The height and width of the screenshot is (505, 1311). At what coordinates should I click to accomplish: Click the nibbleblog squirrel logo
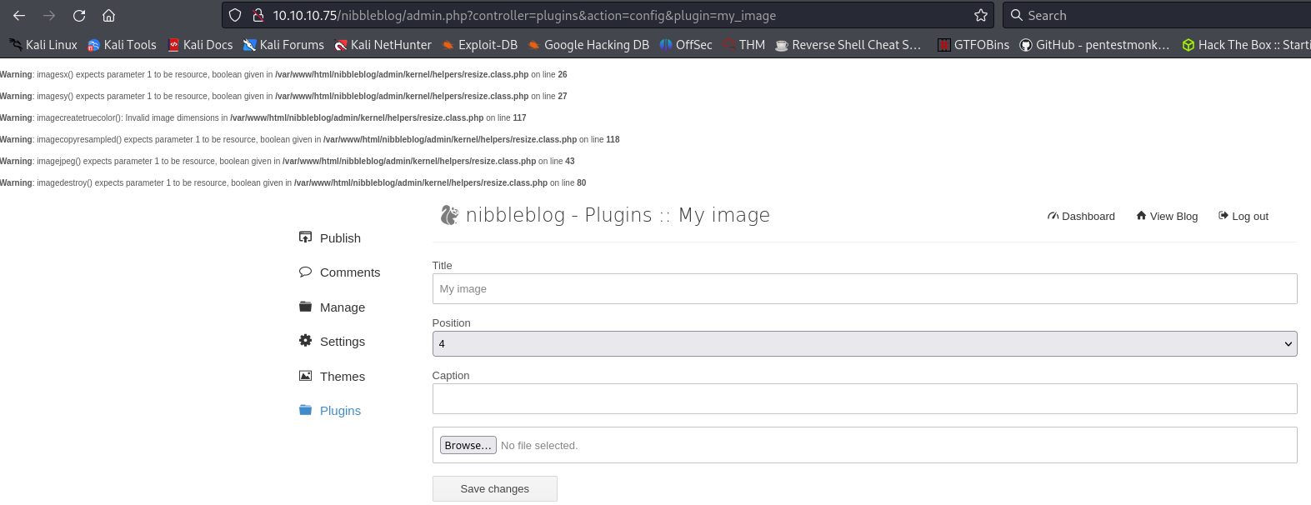449,215
